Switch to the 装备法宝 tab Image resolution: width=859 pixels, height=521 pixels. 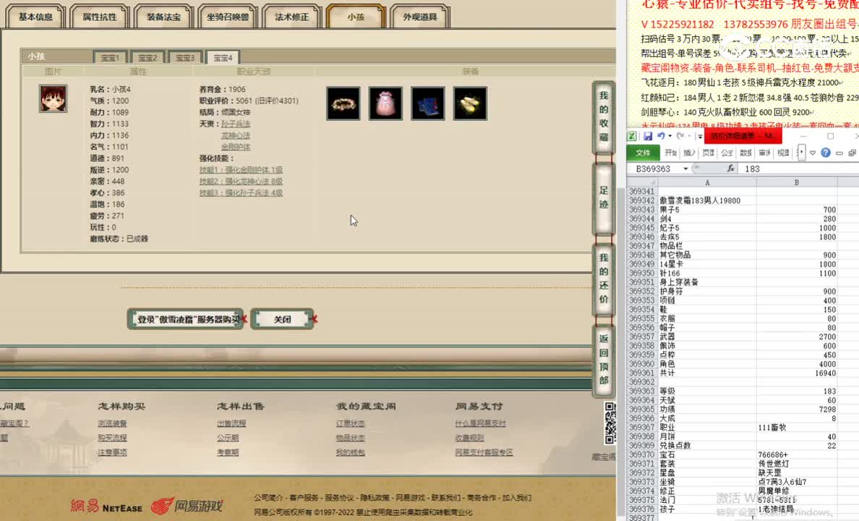tap(163, 16)
